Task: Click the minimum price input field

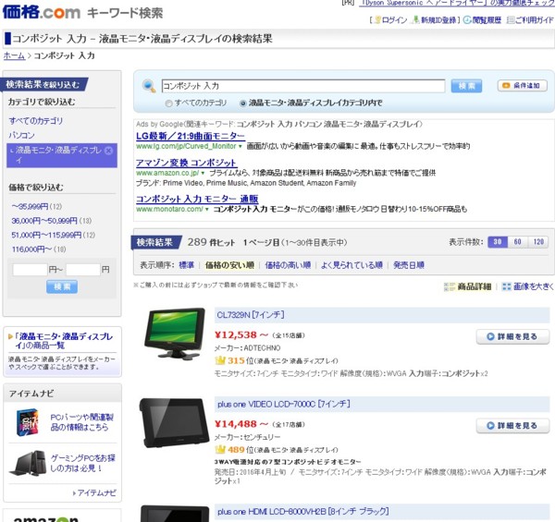Action: pyautogui.click(x=31, y=270)
